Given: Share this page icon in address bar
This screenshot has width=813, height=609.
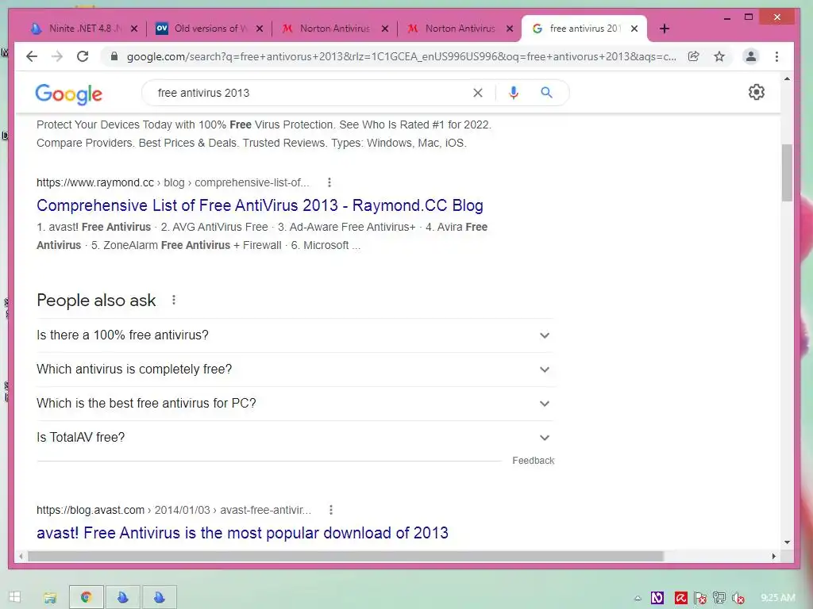Looking at the screenshot, I should pyautogui.click(x=693, y=56).
